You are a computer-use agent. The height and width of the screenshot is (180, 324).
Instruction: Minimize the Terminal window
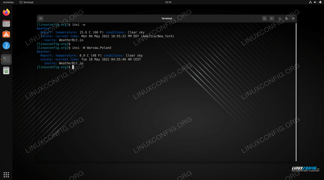click(x=280, y=19)
